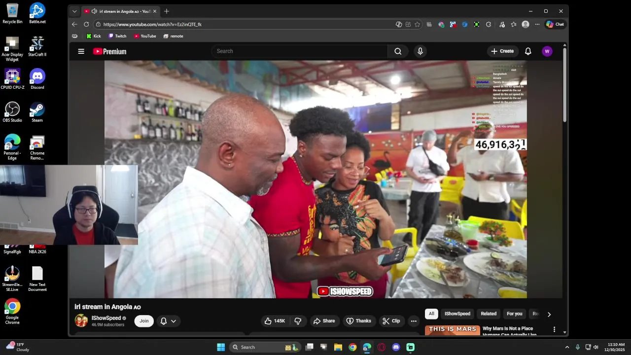The image size is (631, 355).
Task: Open the YouTube hamburger guide menu
Action: [81, 51]
